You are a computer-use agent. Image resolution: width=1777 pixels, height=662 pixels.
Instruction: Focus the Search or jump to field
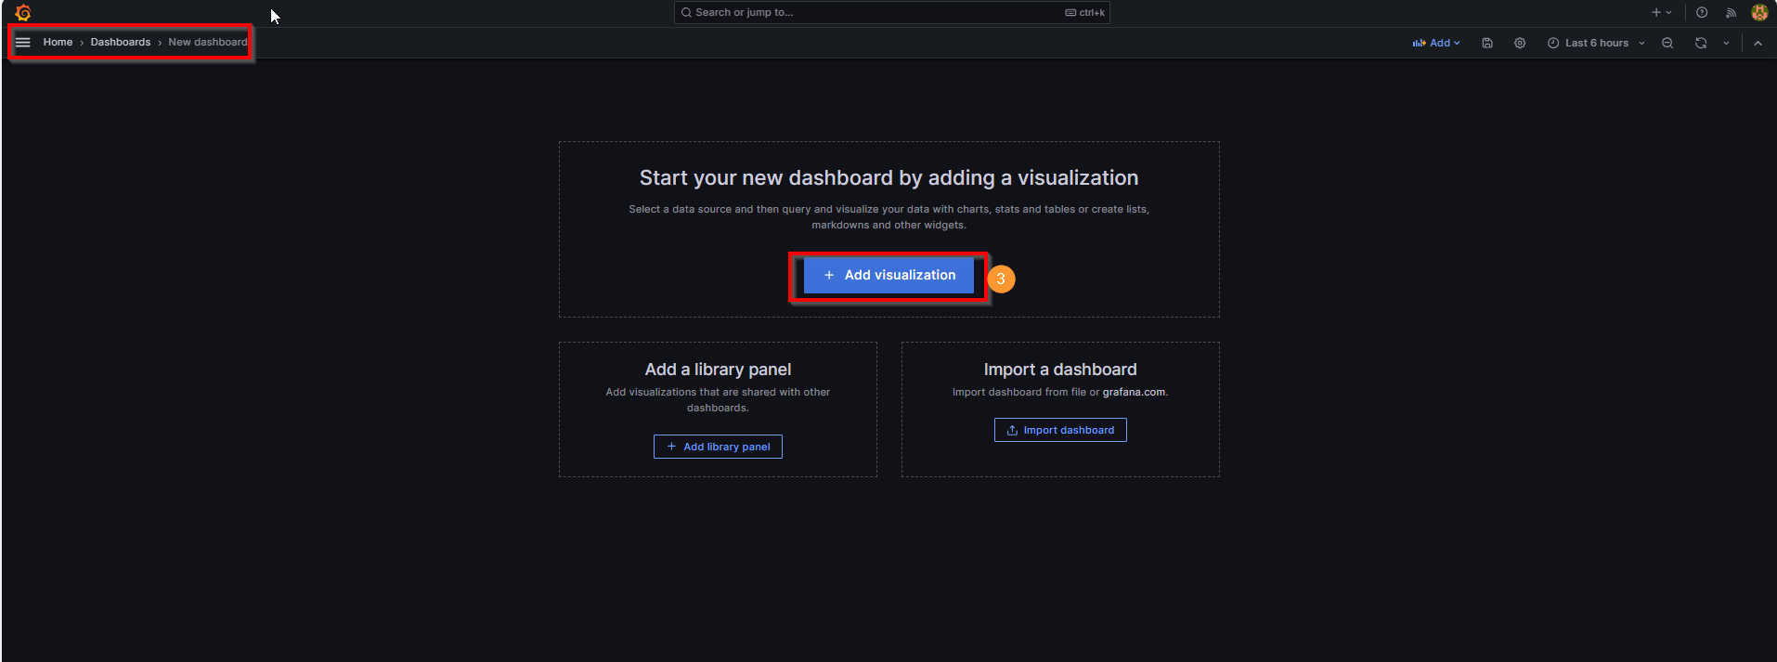click(891, 13)
